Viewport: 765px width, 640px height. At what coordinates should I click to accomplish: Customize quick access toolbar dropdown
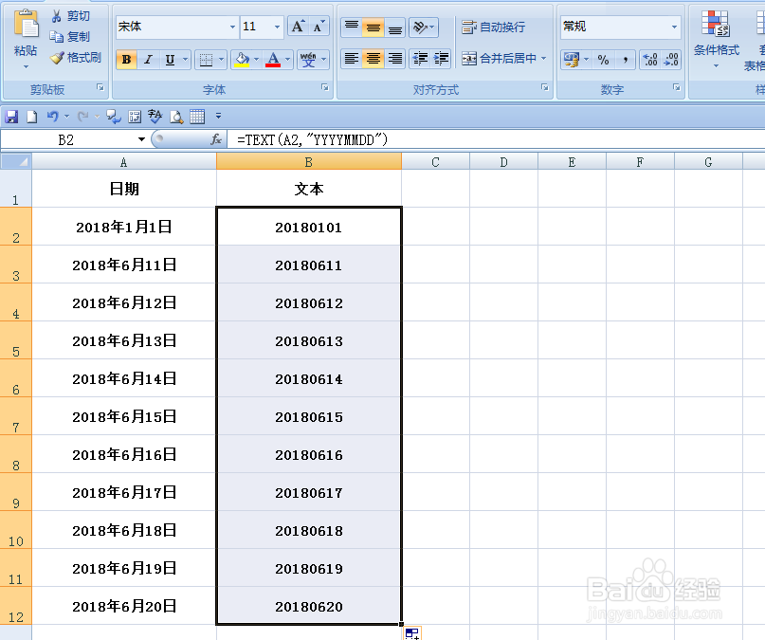219,116
